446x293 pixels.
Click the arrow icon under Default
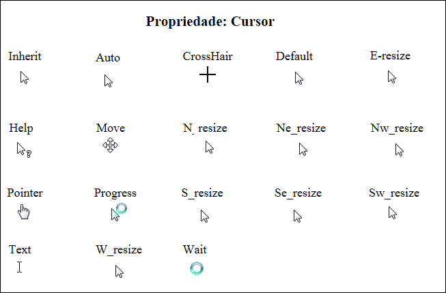point(299,79)
